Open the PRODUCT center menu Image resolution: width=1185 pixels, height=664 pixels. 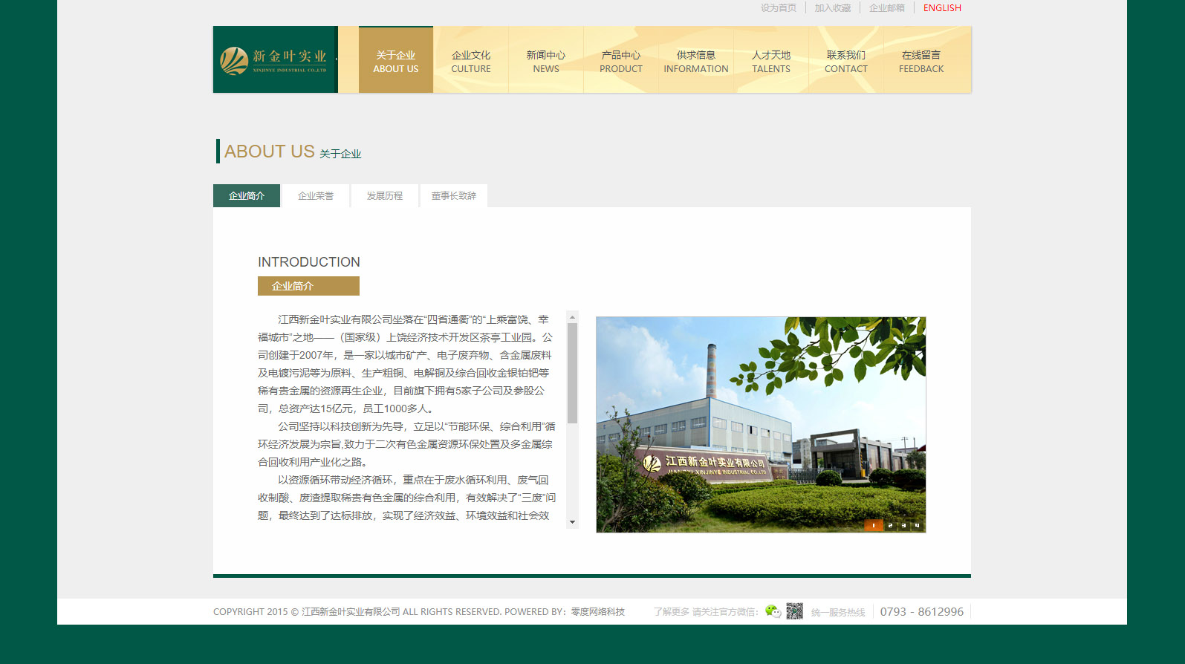click(621, 61)
